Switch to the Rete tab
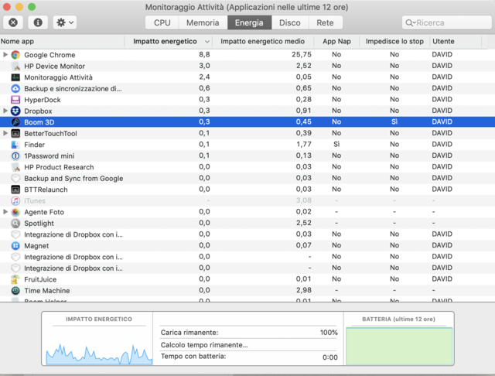The image size is (495, 376). click(325, 22)
